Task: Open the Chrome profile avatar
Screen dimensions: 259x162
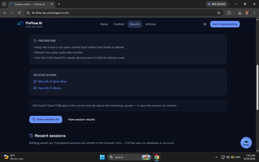Action: pyautogui.click(x=247, y=13)
